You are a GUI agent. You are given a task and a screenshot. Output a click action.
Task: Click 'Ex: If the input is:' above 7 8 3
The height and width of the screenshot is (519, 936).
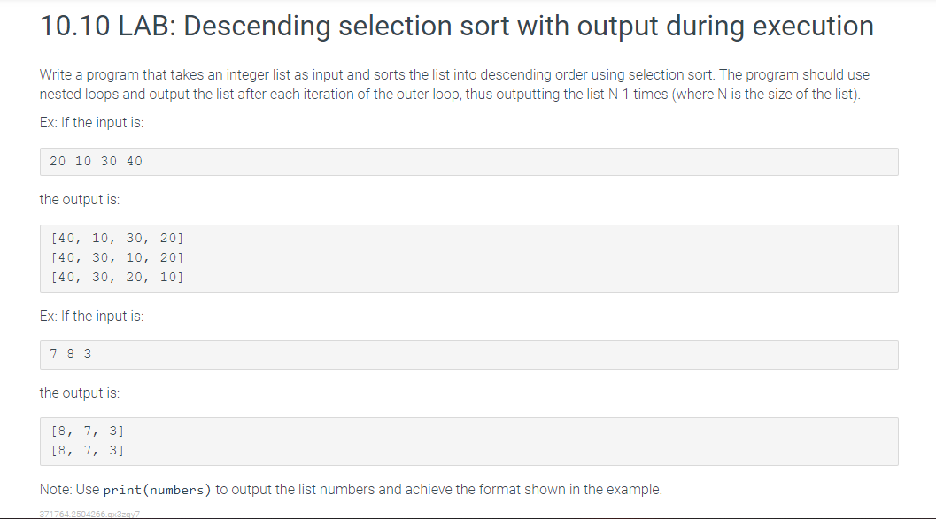(91, 316)
